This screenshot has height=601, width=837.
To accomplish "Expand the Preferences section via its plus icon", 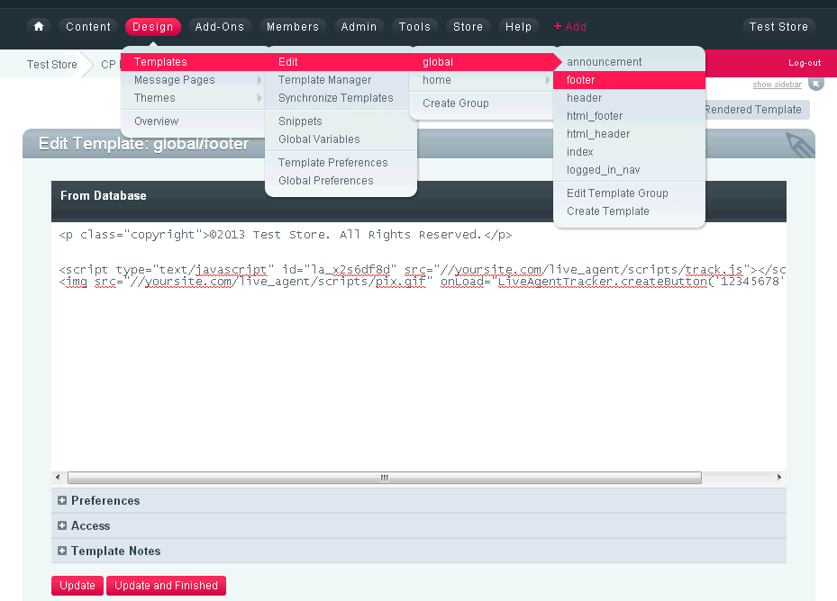I will point(61,500).
